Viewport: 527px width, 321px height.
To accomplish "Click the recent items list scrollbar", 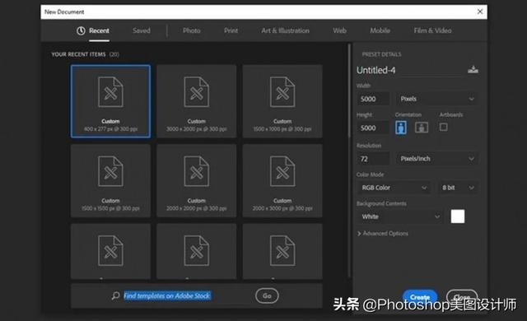I will click(349, 91).
